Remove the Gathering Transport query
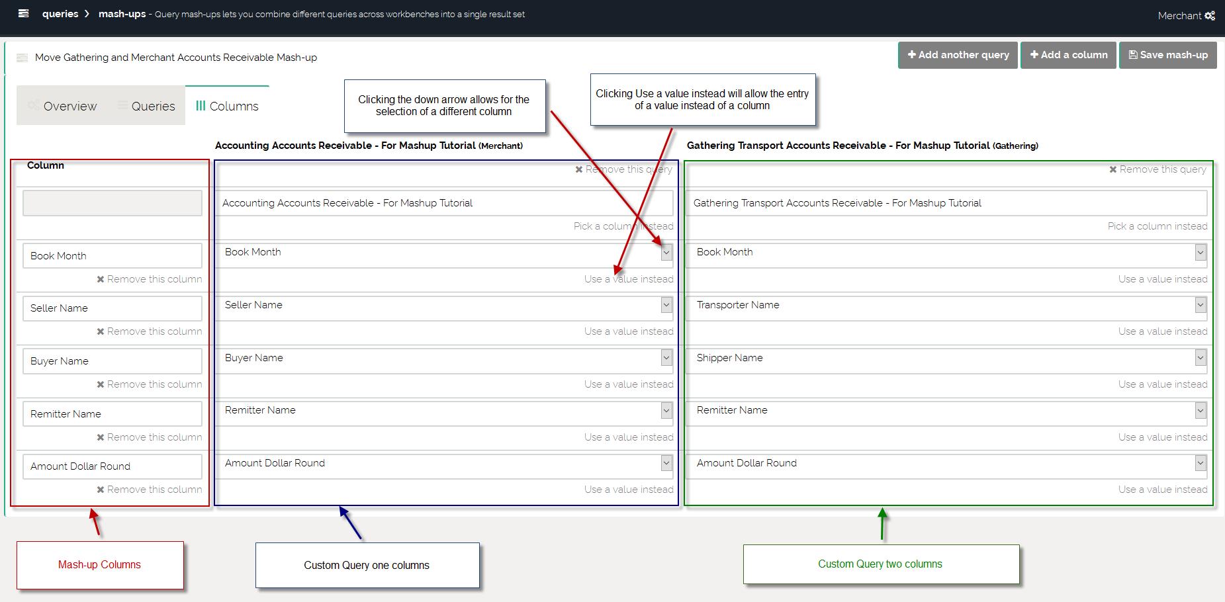 (1157, 169)
